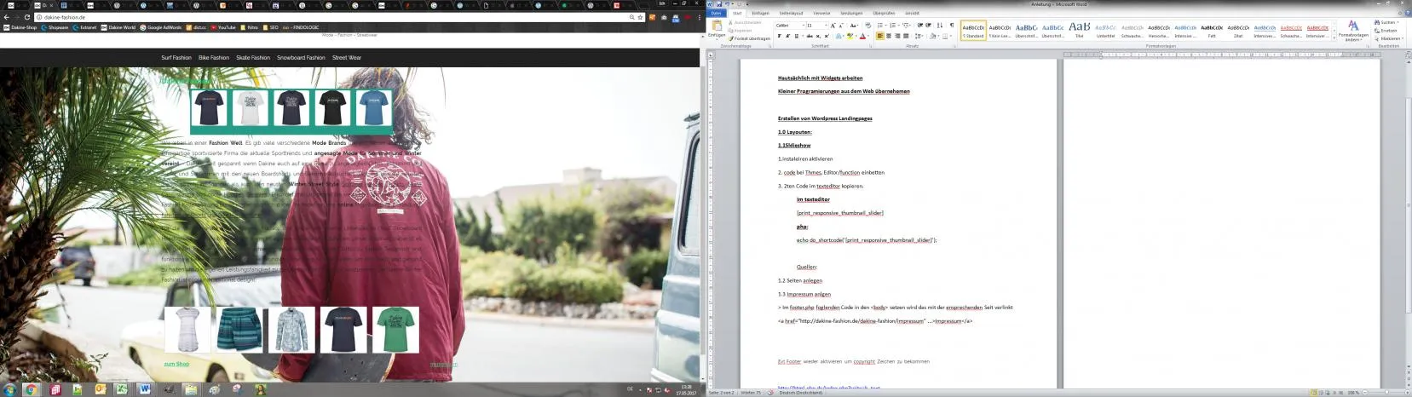The width and height of the screenshot is (1412, 397).
Task: Click Italic button in Word ribbon
Action: [x=787, y=36]
